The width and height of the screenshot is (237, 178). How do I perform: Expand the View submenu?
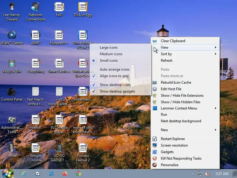click(185, 47)
